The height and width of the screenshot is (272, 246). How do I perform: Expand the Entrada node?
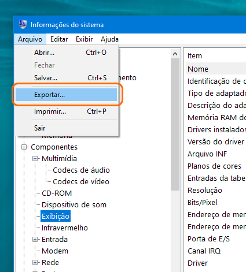(x=35, y=240)
